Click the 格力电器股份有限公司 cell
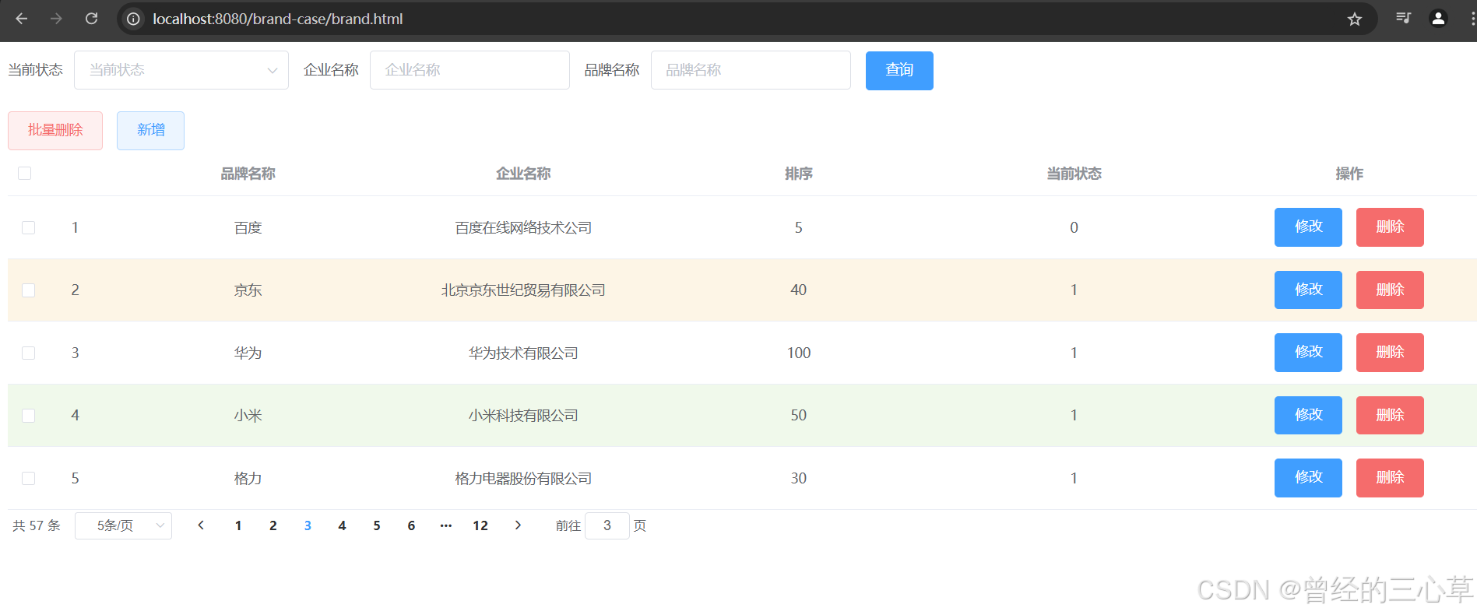The height and width of the screenshot is (615, 1477). tap(523, 479)
